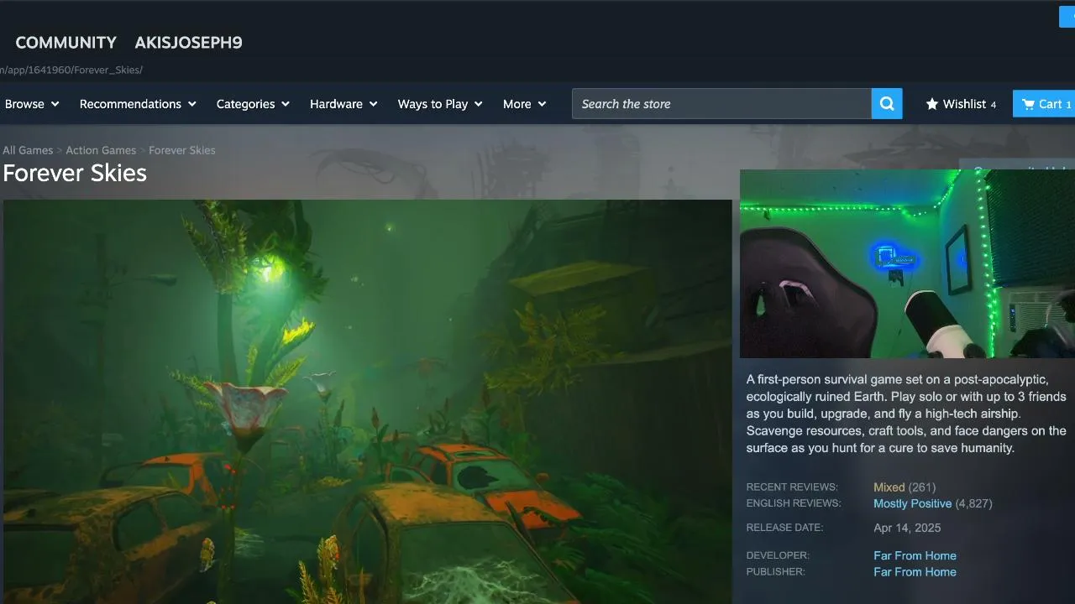Click the main underwater cars screenshot

(x=368, y=402)
